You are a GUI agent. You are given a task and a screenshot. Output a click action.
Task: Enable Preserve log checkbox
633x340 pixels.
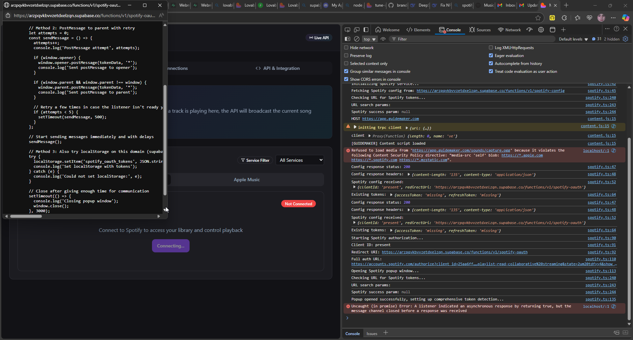pos(346,55)
